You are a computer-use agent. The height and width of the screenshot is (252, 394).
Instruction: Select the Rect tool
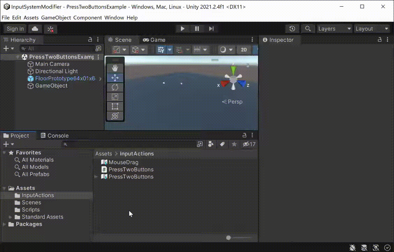115,106
